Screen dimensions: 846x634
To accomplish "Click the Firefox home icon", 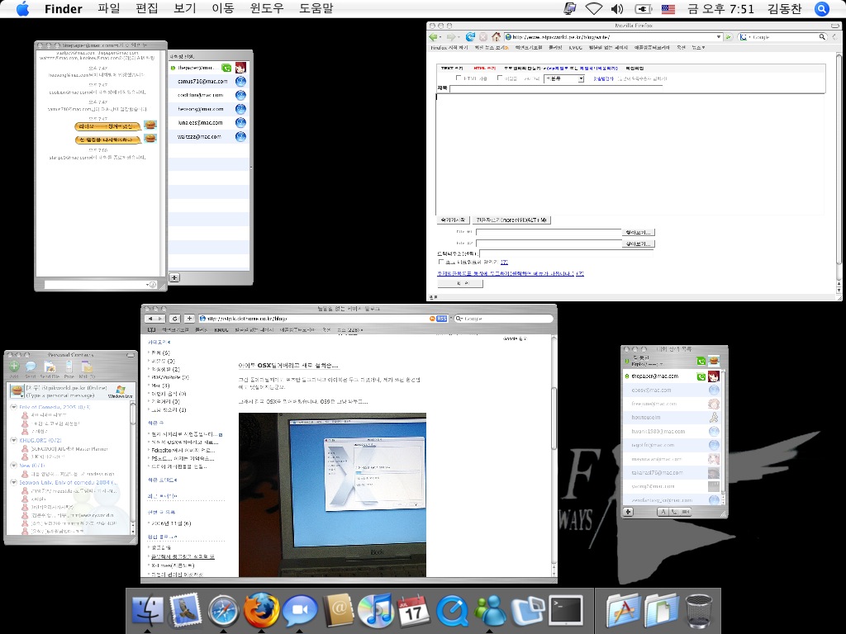I will tap(496, 36).
